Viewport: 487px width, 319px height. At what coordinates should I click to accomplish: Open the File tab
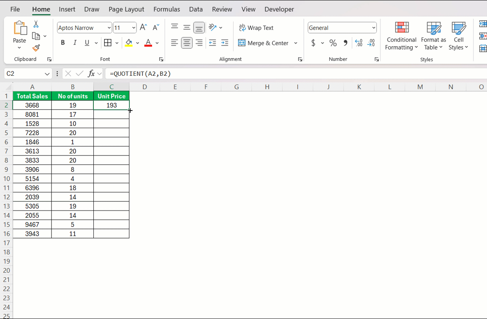15,9
